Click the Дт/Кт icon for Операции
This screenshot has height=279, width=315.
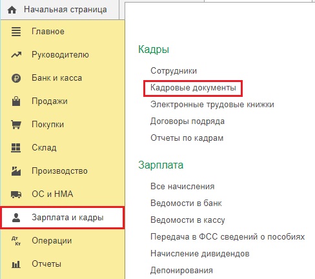(16, 241)
